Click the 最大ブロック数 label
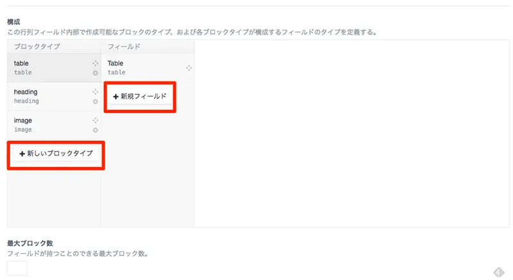 click(x=30, y=243)
